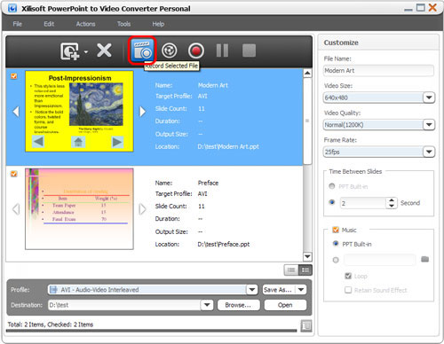The image size is (444, 344).
Task: Click the file list scrollbar thumb
Action: pyautogui.click(x=307, y=121)
